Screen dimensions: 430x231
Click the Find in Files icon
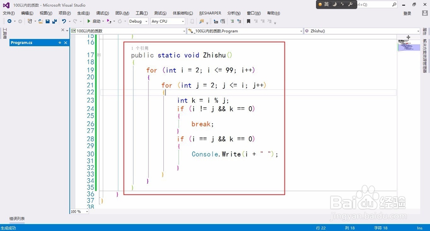[x=202, y=21]
